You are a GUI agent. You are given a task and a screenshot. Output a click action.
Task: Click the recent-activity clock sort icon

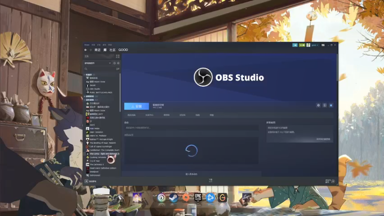(x=114, y=63)
